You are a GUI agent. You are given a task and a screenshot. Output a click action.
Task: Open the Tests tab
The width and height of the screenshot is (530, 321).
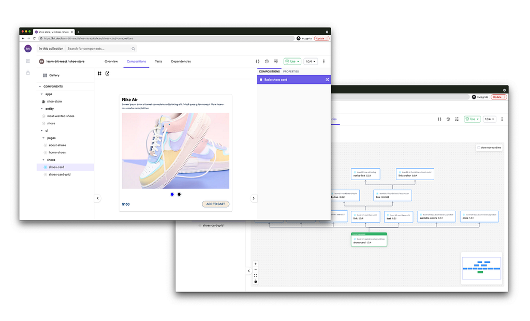(x=158, y=62)
